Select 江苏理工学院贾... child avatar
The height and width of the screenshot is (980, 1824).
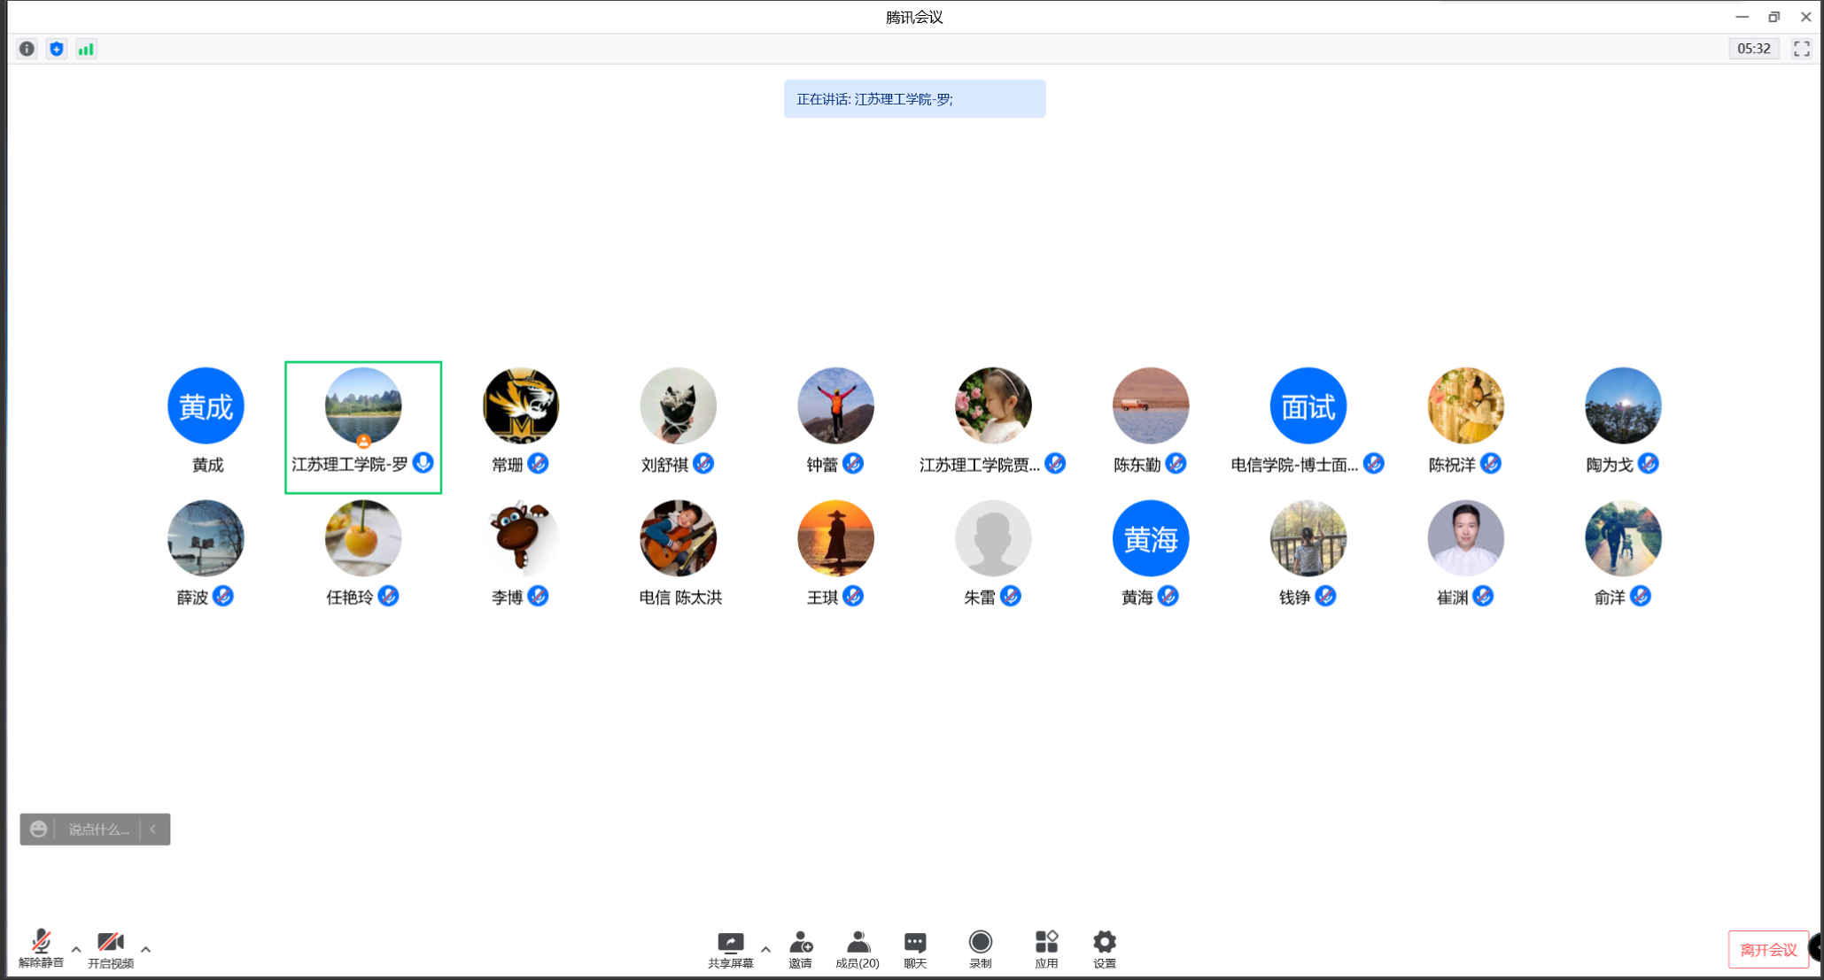tap(993, 405)
